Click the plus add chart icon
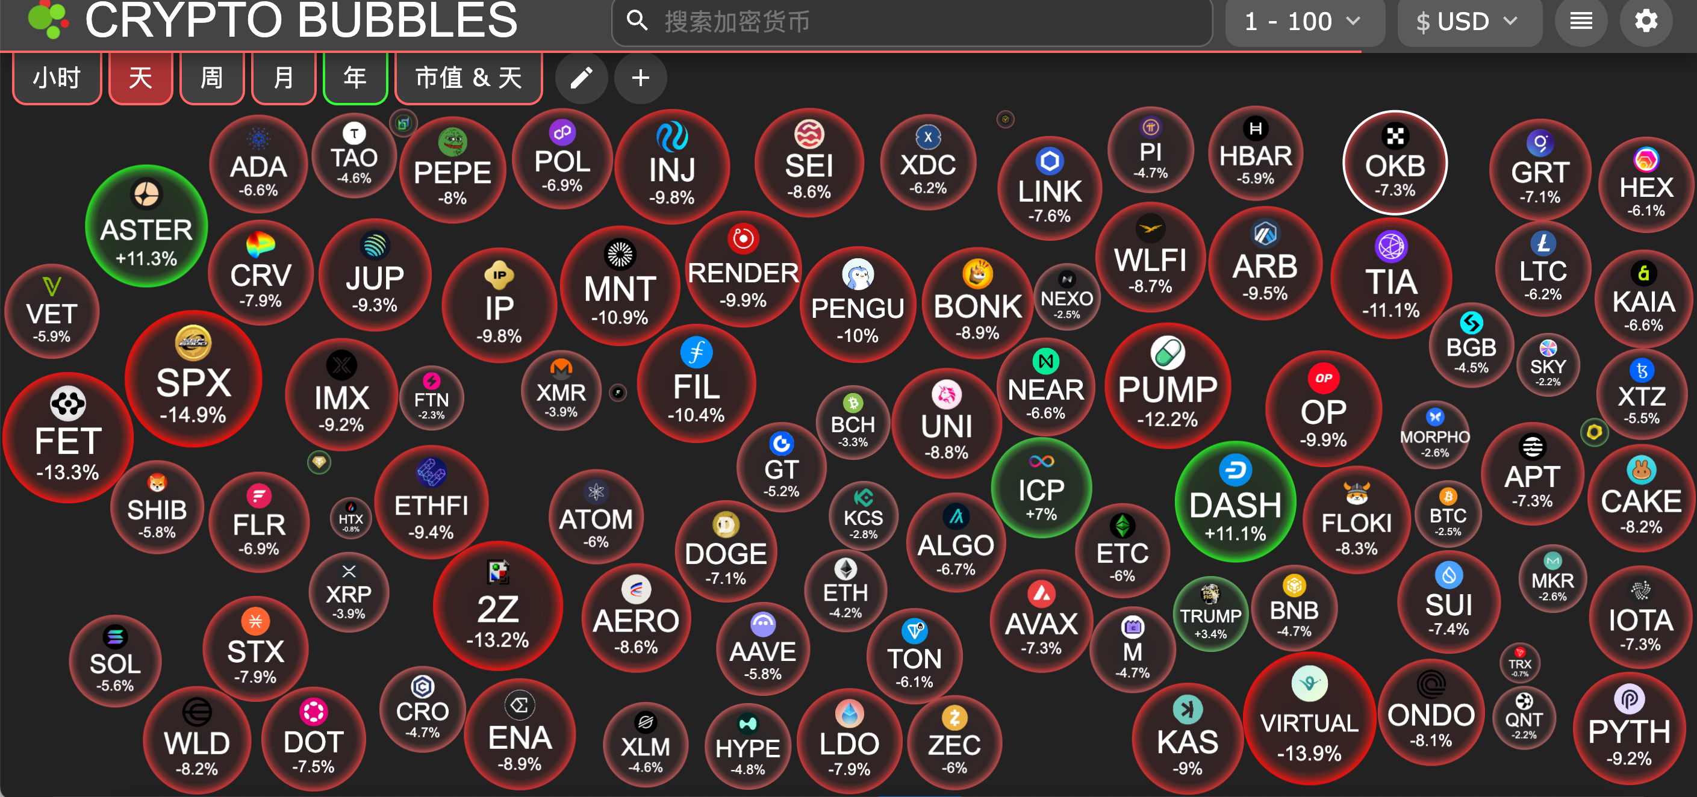Viewport: 1697px width, 797px height. (640, 78)
